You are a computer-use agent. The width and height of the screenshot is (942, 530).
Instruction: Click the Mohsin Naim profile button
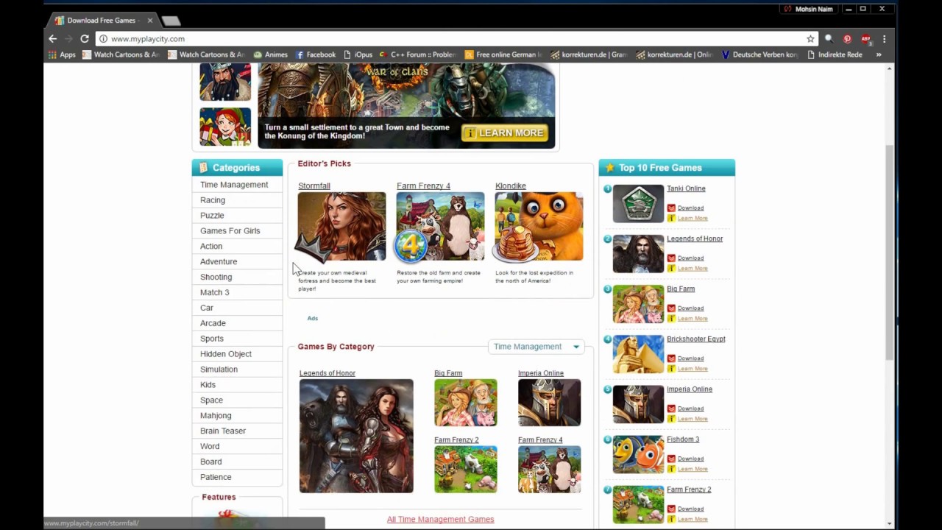tap(808, 9)
